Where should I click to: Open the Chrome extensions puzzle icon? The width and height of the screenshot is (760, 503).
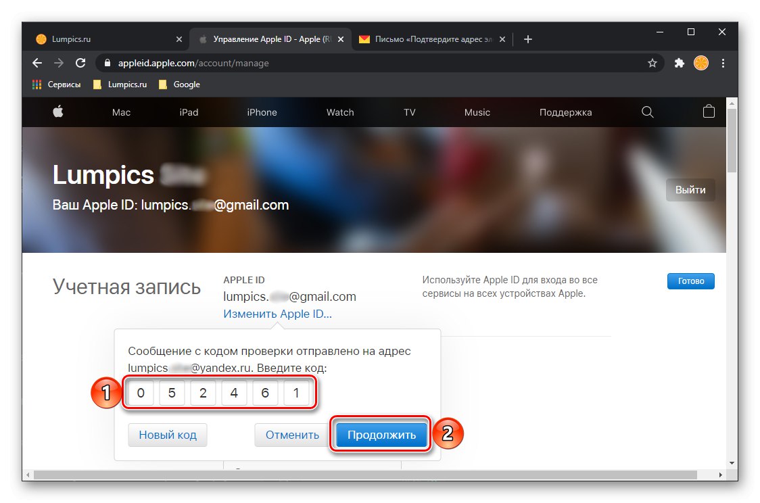pos(679,63)
